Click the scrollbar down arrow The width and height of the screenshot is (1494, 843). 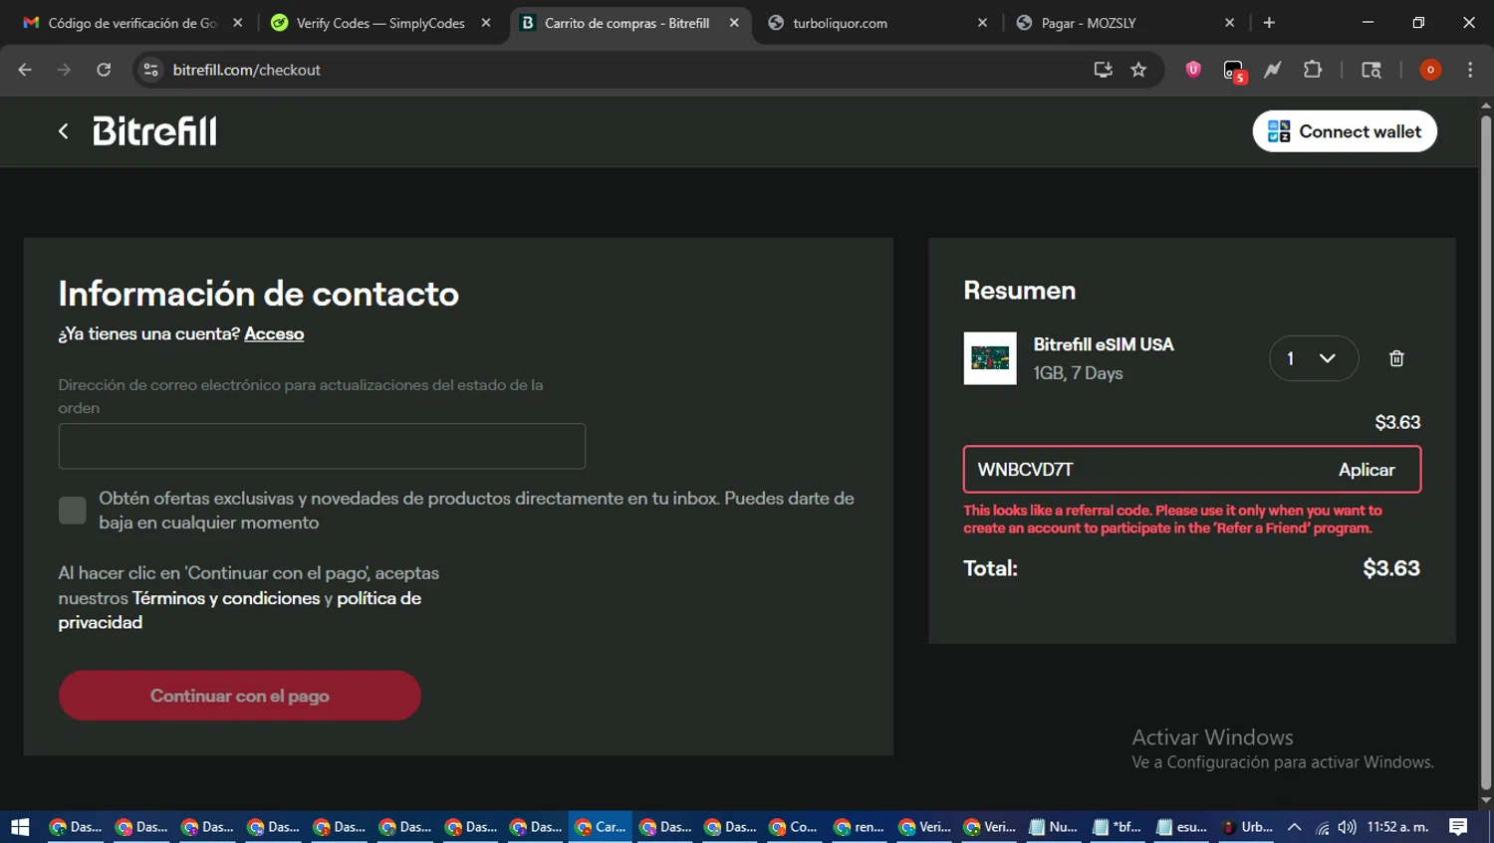[x=1486, y=800]
